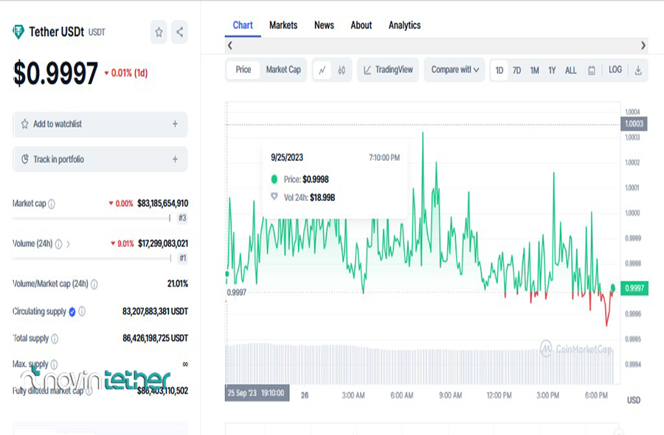Open the TradingView chart button

[388, 70]
